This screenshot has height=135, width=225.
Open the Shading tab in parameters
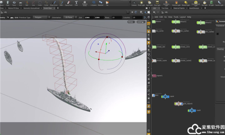coord(220,49)
